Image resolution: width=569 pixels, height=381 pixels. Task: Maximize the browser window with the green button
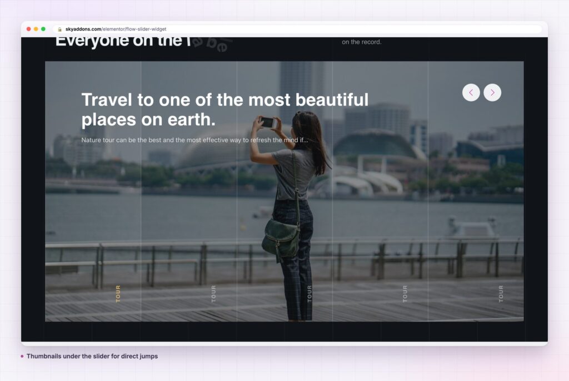43,29
